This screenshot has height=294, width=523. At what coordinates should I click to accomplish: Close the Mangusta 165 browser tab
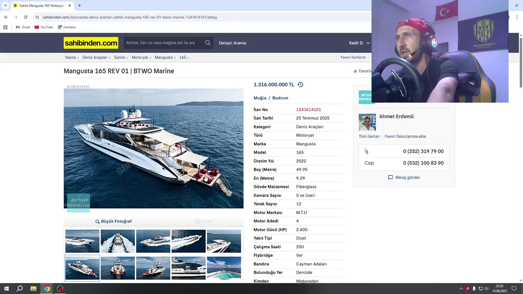pos(69,6)
